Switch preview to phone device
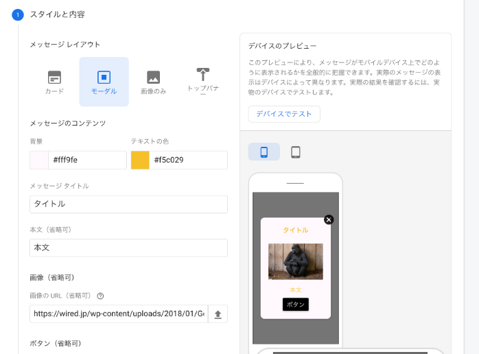 click(264, 152)
